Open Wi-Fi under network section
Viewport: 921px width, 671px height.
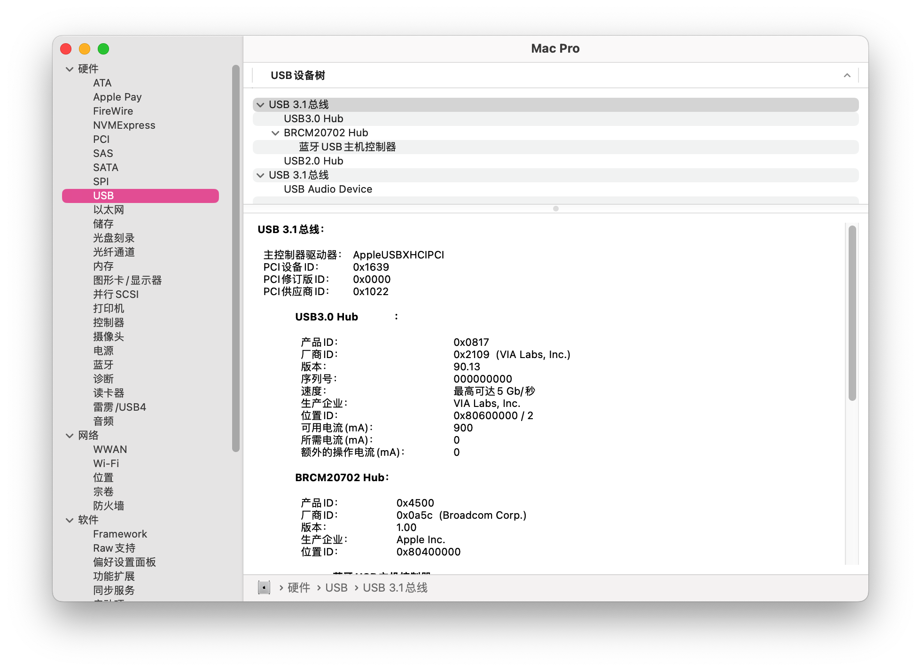[x=106, y=464]
